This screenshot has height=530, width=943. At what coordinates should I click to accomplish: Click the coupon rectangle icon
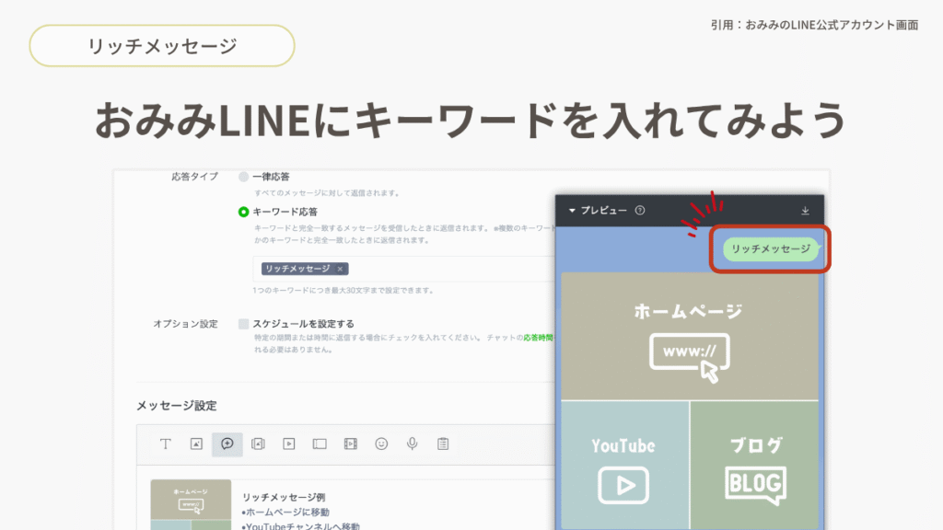coord(320,444)
